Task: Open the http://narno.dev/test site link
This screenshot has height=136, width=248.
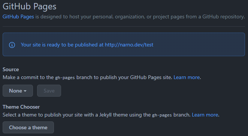Action: 129,45
